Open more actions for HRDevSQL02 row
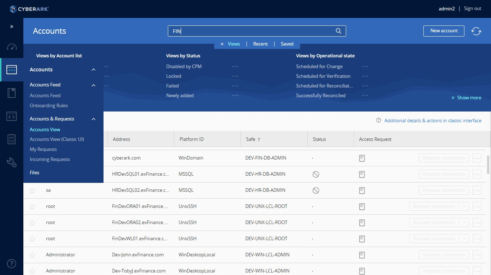The image size is (491, 275). click(477, 190)
